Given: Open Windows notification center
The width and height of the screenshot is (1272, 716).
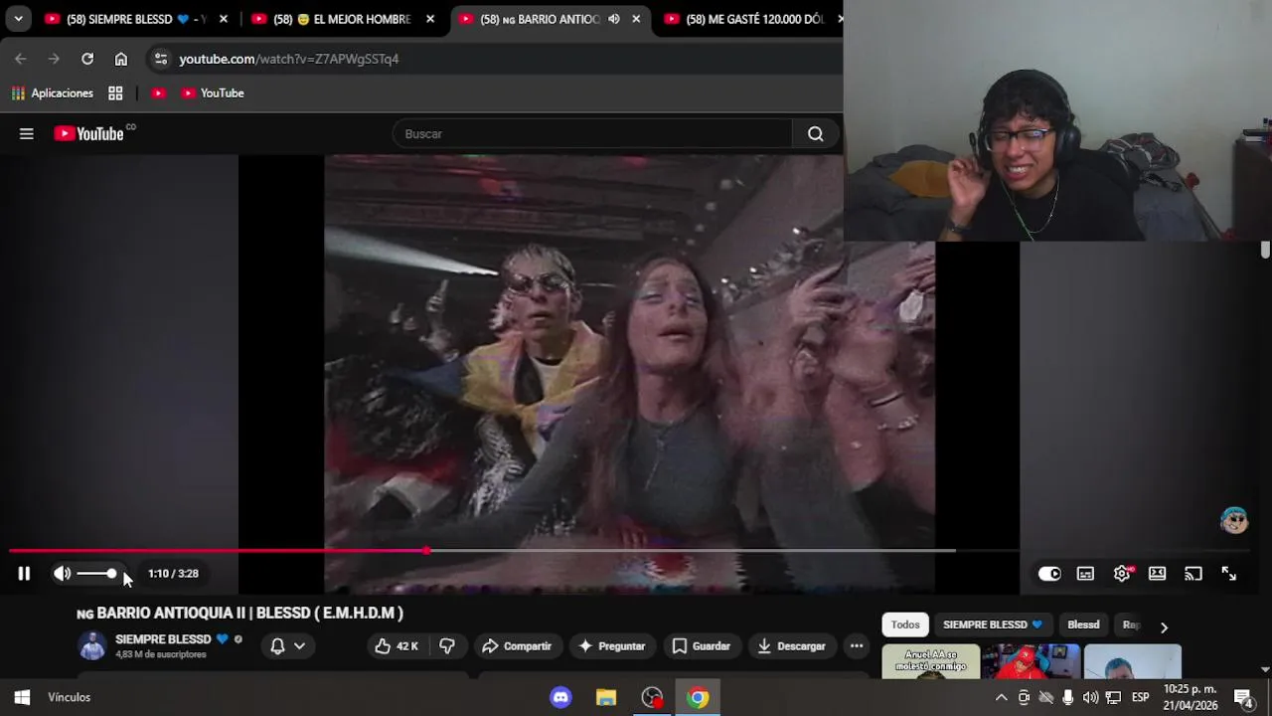Looking at the screenshot, I should 1243,697.
